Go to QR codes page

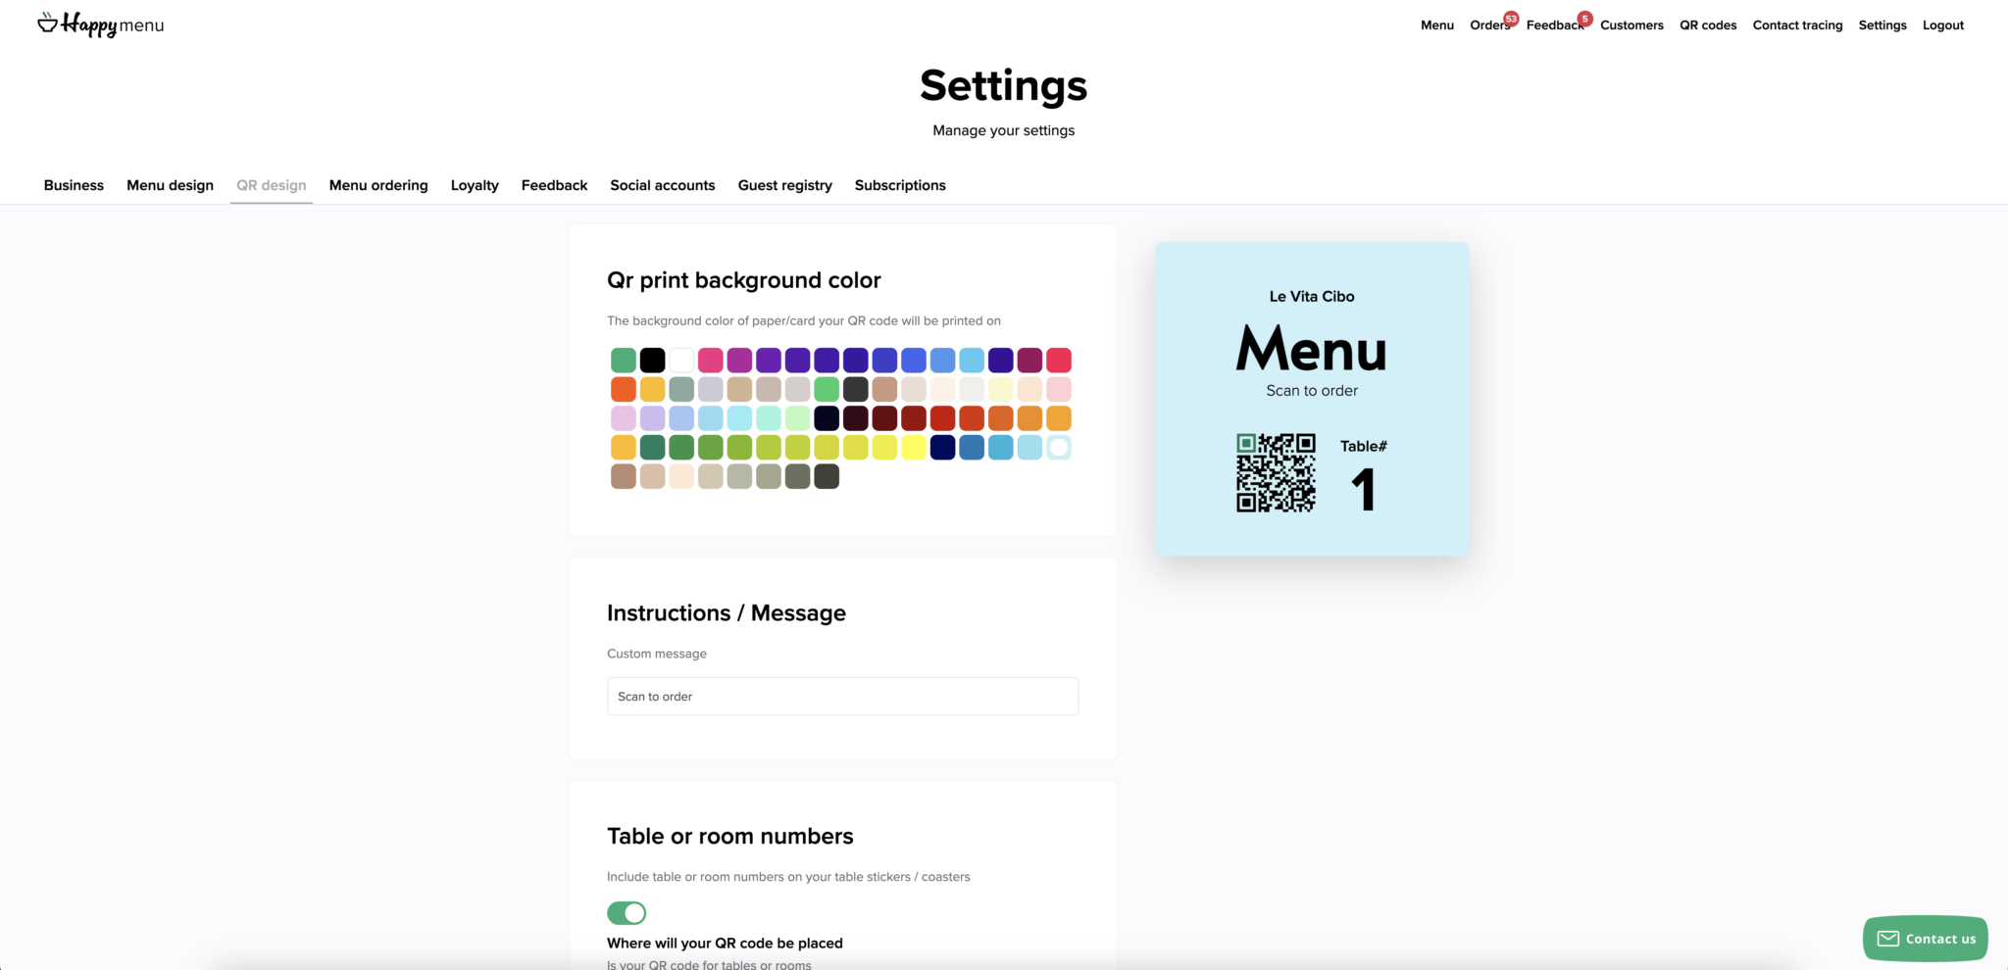[1708, 25]
